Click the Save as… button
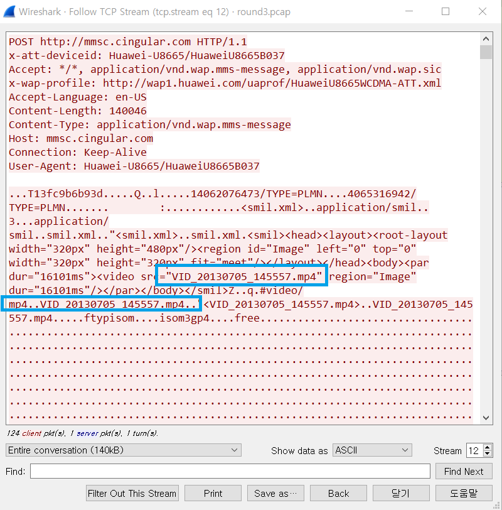The image size is (502, 510). pos(275,494)
